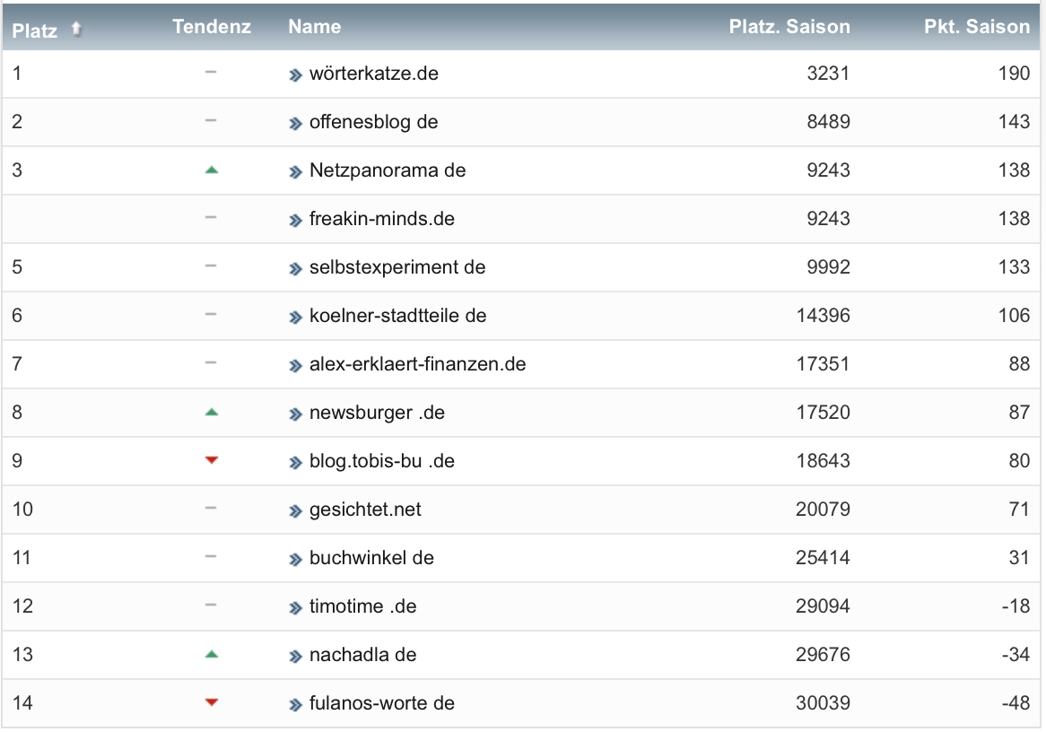Click the neutral dash tendency for wörterkatze.de
Image resolution: width=1046 pixels, height=732 pixels.
click(211, 72)
